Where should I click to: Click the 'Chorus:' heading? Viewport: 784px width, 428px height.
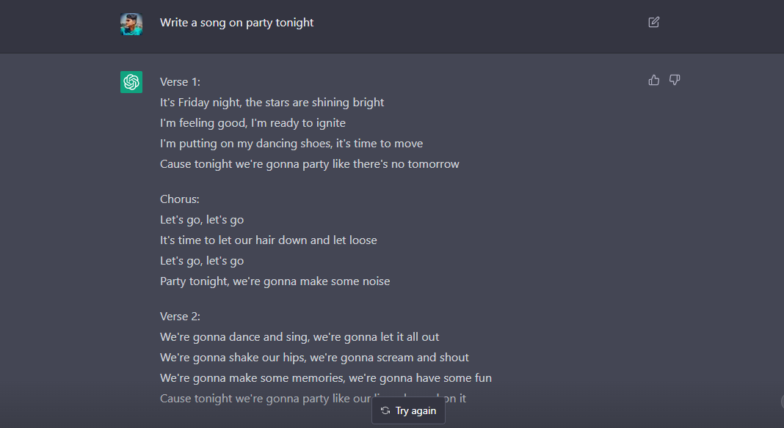coord(179,199)
